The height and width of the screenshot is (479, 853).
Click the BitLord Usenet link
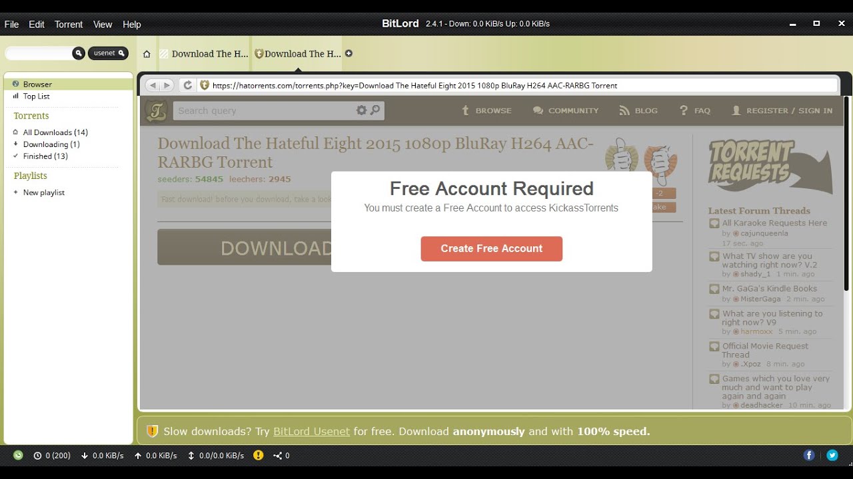pyautogui.click(x=311, y=431)
